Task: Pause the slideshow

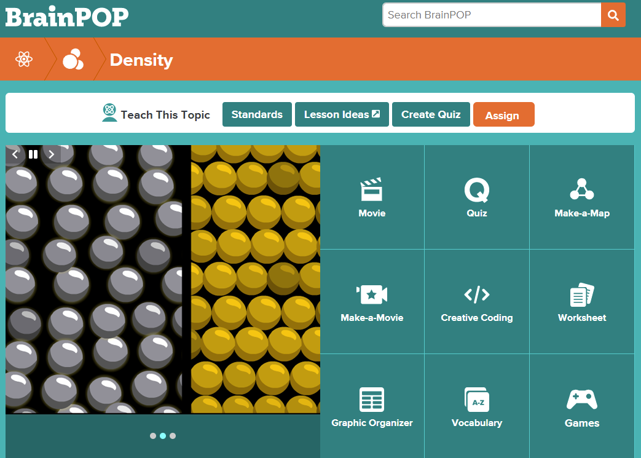Action: point(33,154)
